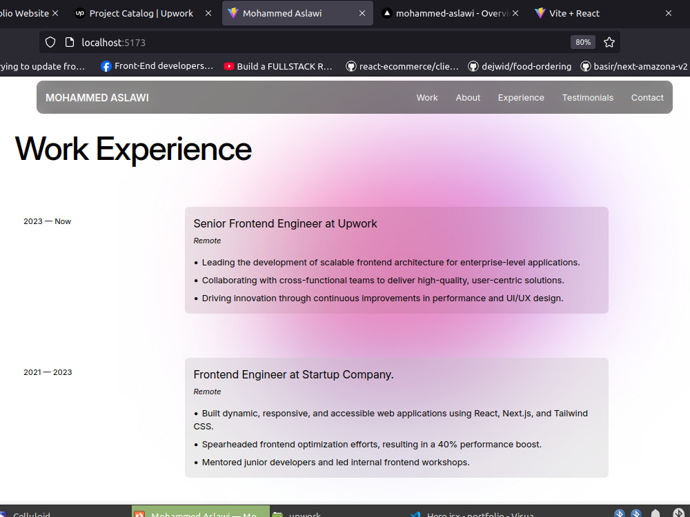
Task: Reset the 80% zoom level badge
Action: click(582, 42)
